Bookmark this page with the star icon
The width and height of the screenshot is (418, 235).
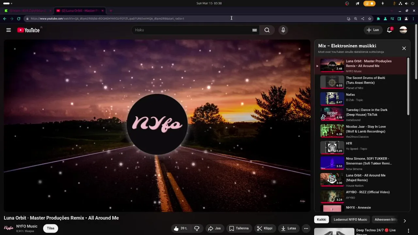pyautogui.click(x=370, y=19)
